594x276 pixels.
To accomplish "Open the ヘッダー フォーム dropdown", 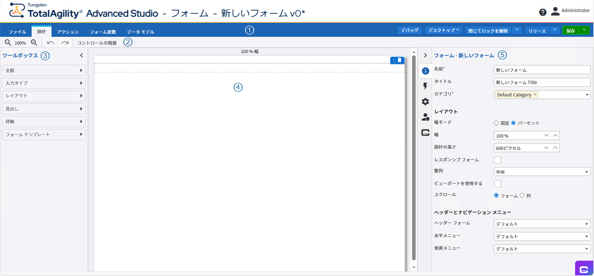I will [x=542, y=224].
